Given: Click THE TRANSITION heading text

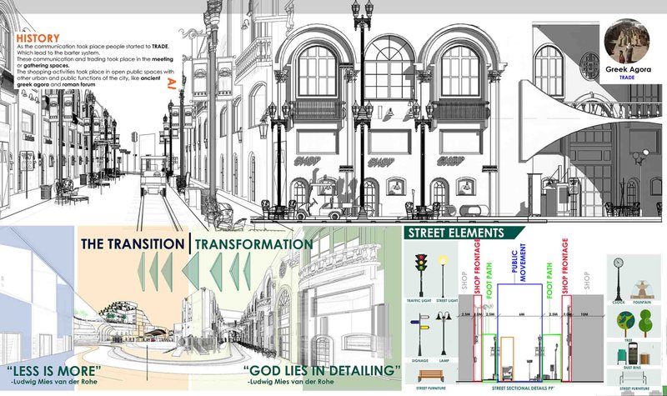Looking at the screenshot, I should (133, 244).
